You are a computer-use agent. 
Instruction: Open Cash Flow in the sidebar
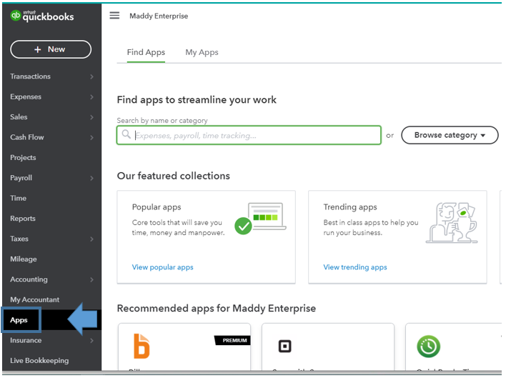(x=26, y=137)
